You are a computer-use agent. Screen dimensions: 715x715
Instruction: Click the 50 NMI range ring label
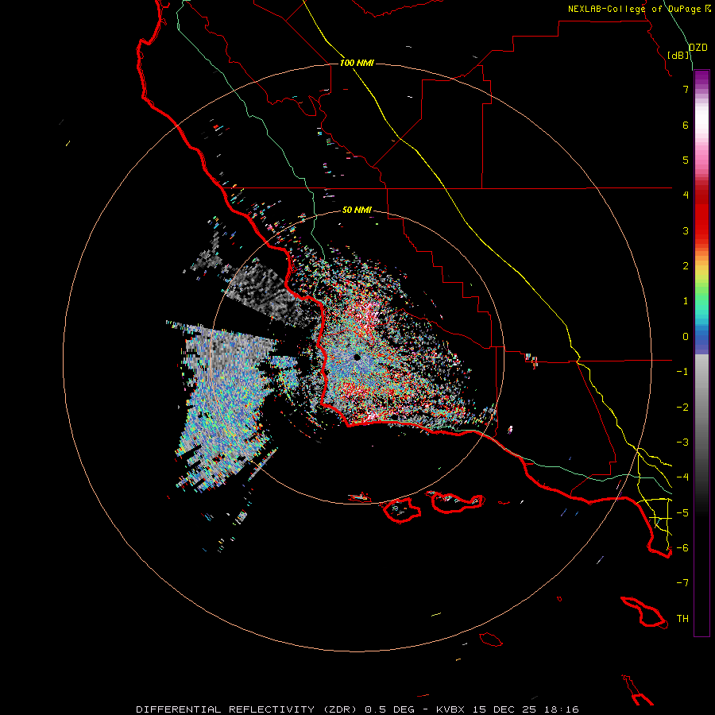[357, 211]
